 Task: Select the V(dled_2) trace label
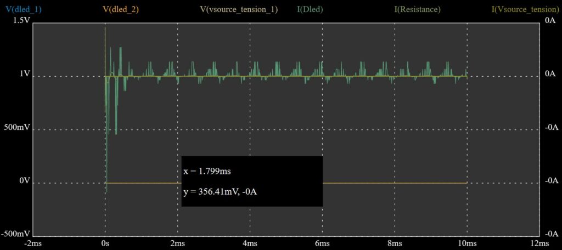tap(121, 9)
